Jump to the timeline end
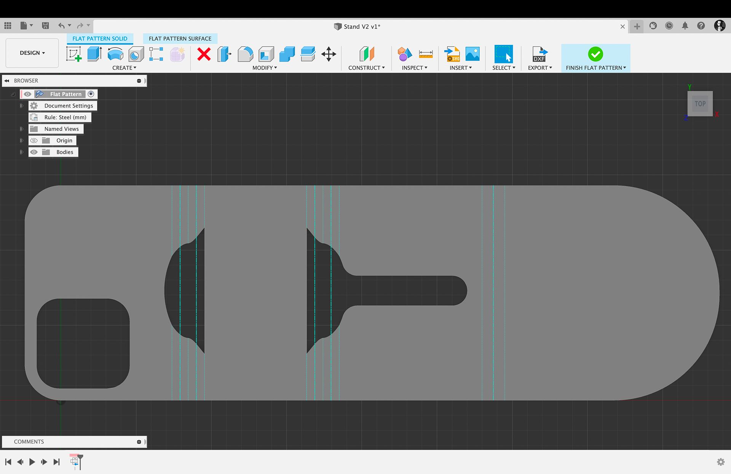The image size is (731, 474). coord(56,462)
